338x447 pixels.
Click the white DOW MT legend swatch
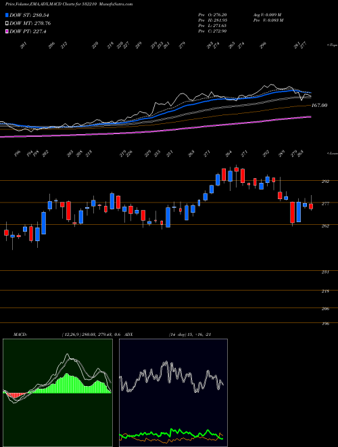7,23
